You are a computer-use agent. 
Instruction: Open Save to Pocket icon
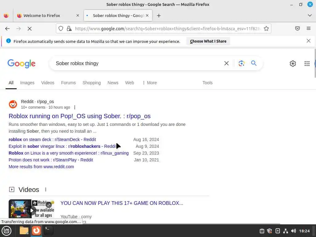(x=297, y=28)
